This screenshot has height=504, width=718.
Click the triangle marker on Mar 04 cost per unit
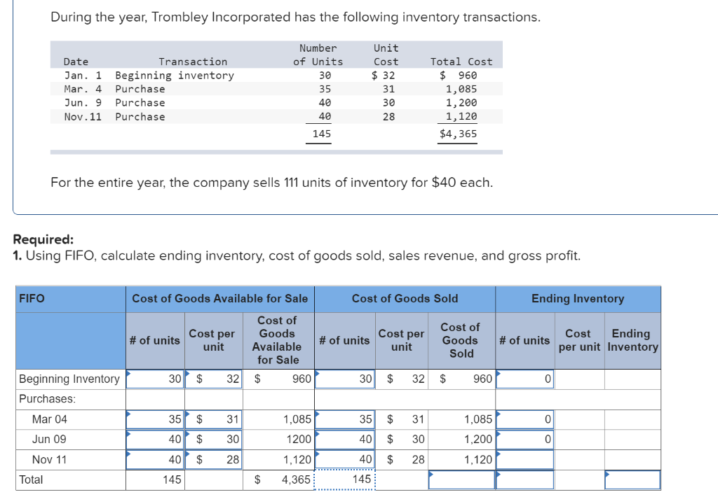click(x=187, y=414)
